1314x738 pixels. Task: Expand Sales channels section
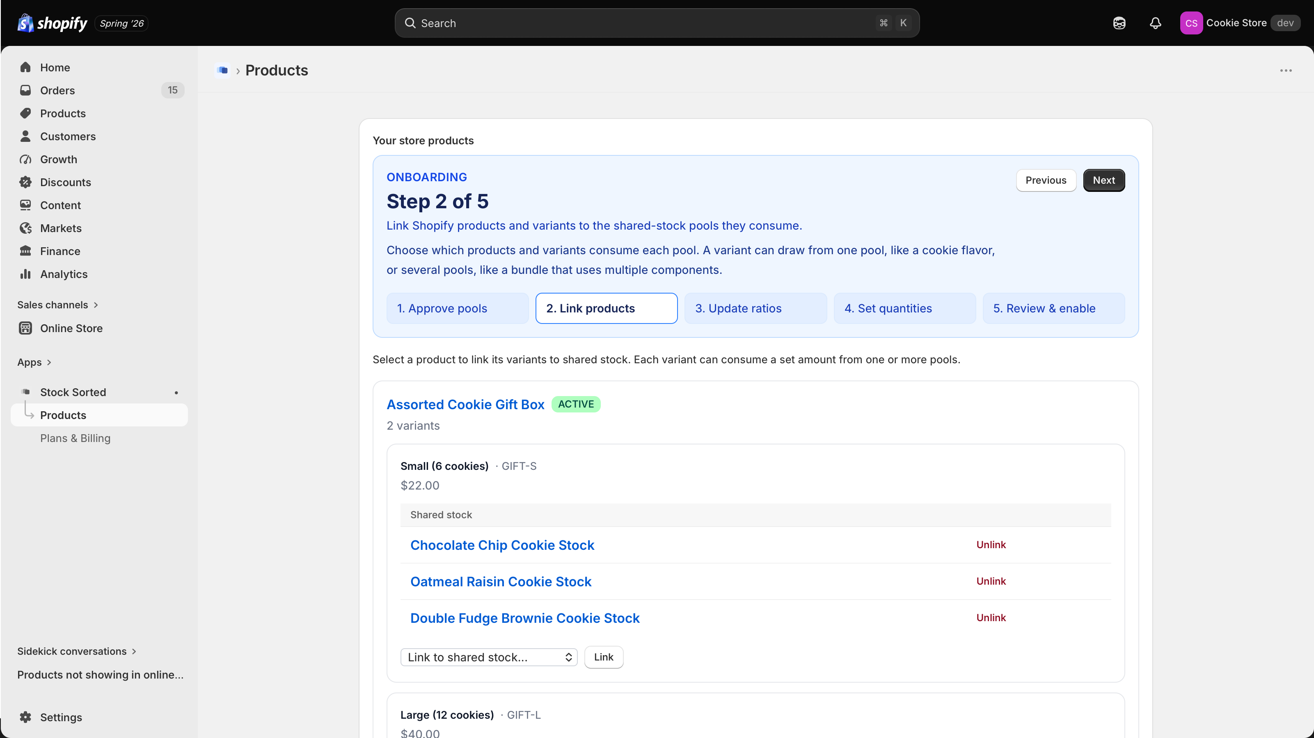(x=57, y=305)
